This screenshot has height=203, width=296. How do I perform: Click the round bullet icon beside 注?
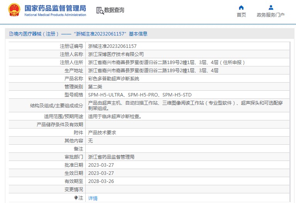[76, 198]
